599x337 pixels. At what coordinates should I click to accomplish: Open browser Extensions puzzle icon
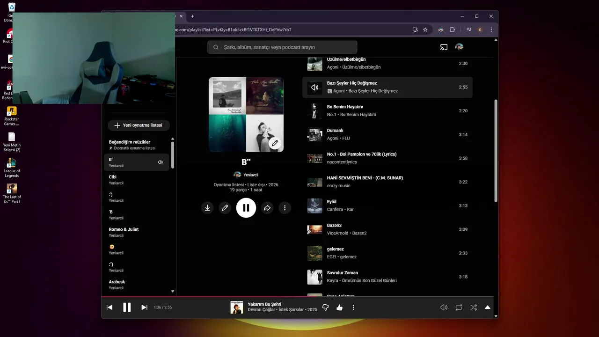coord(452,29)
